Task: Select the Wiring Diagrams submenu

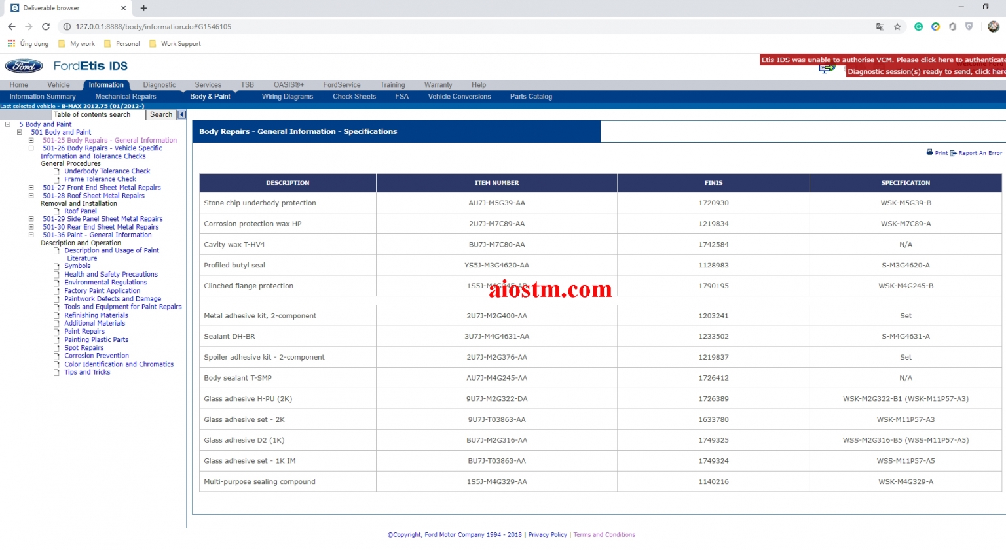Action: (288, 97)
